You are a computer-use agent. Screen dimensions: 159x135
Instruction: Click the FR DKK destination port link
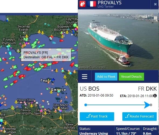point(147,89)
